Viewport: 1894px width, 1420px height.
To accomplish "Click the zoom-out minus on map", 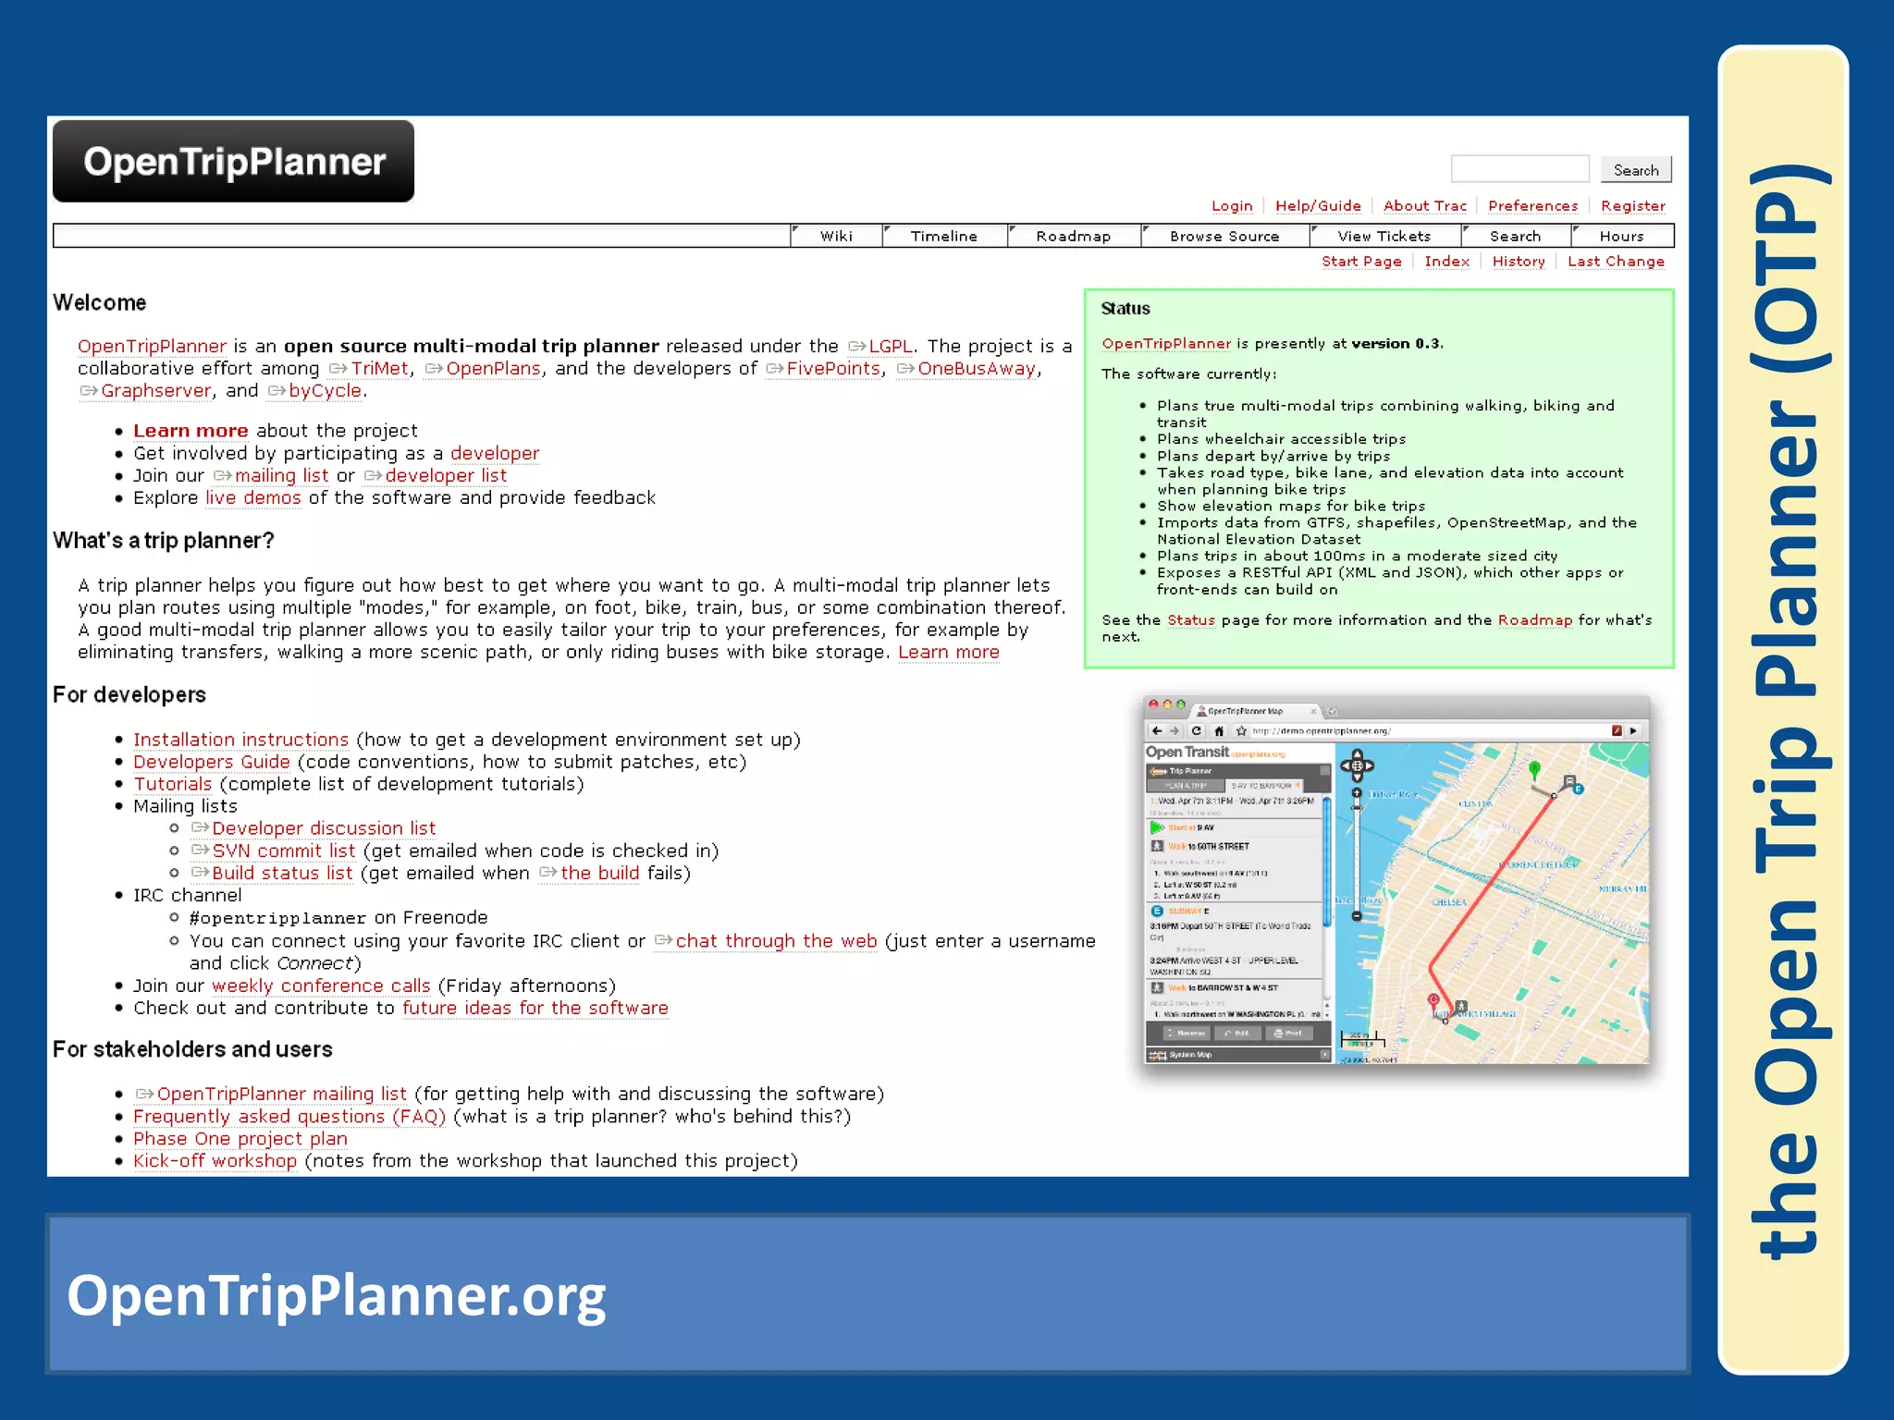I will tap(1357, 916).
